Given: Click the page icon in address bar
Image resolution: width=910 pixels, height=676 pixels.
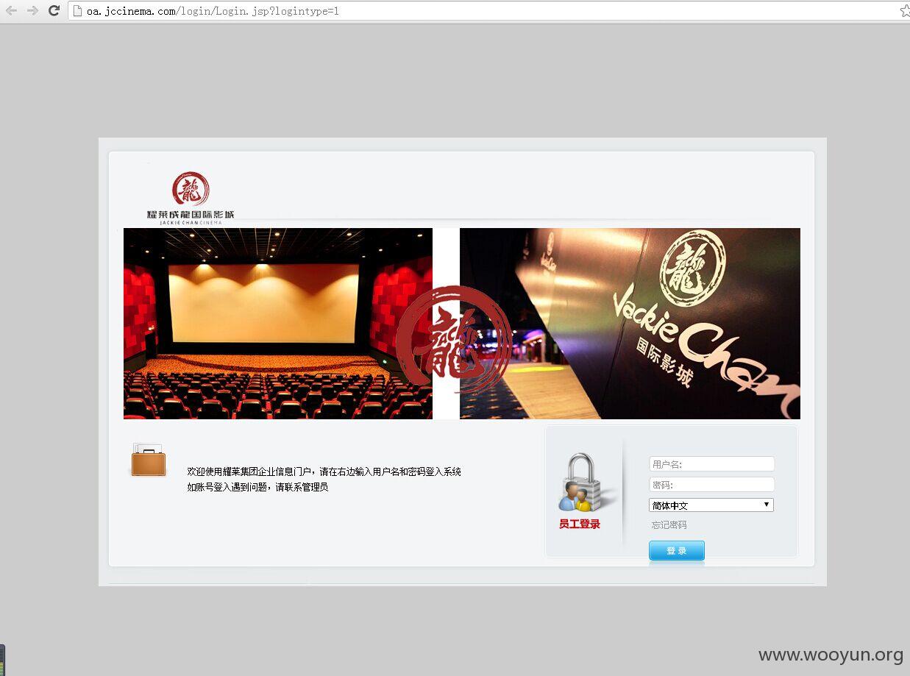Looking at the screenshot, I should coord(77,11).
